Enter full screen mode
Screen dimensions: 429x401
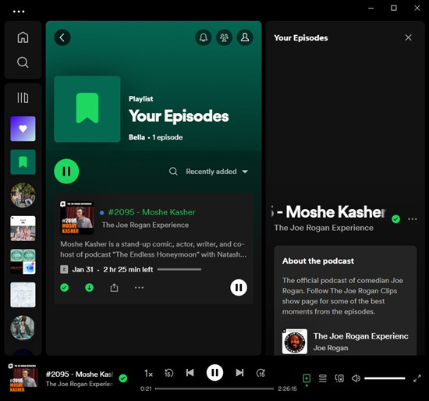click(417, 378)
